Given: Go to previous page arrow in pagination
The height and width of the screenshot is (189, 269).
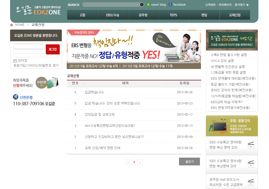Looking at the screenshot, I should point(128,163).
